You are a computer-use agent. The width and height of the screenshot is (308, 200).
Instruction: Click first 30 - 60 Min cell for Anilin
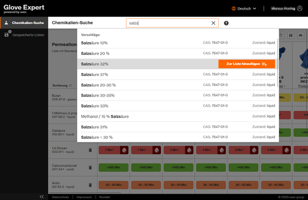(114, 185)
